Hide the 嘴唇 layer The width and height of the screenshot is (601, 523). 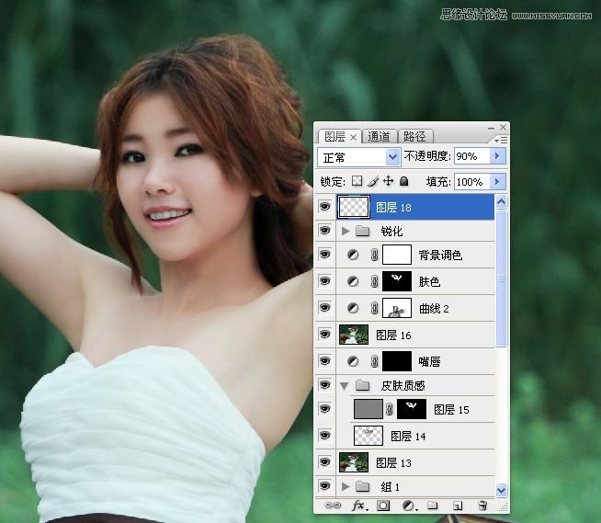coord(325,361)
